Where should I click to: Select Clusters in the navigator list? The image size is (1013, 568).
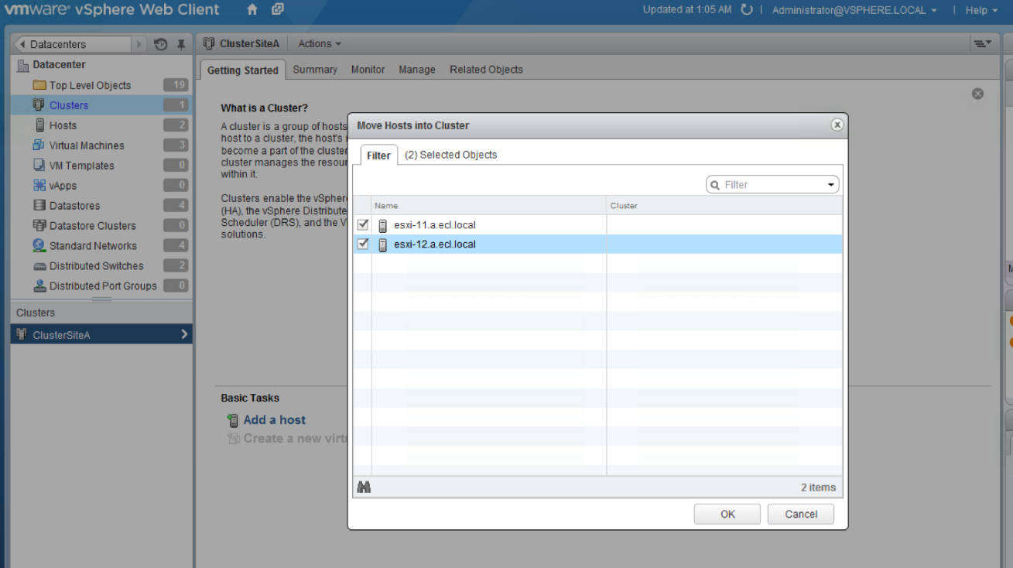pos(101,105)
